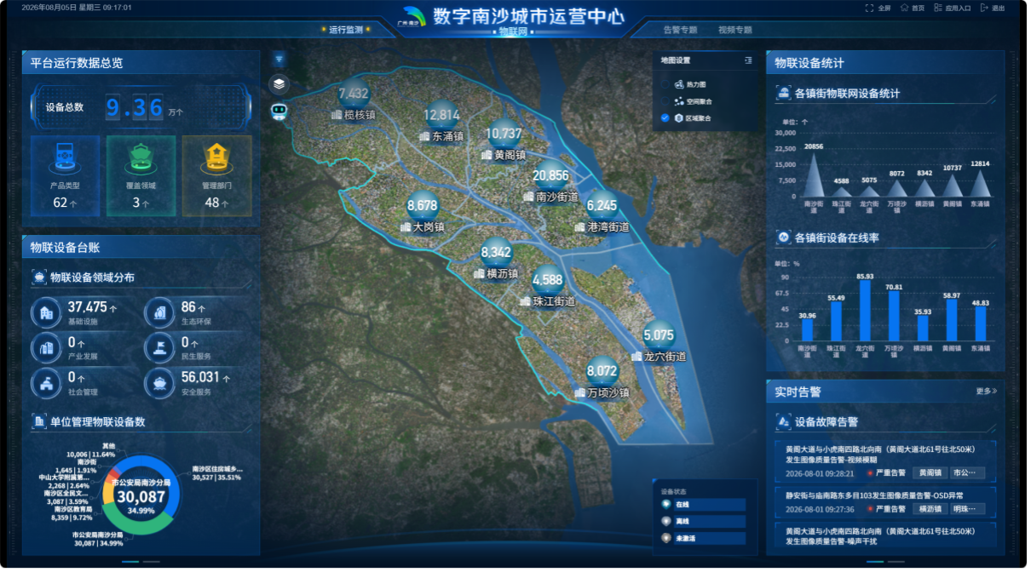This screenshot has width=1031, height=572.
Task: Click 退出 logout icon
Action: 984,8
